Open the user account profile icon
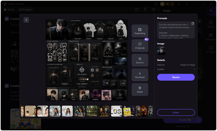Viewport: 217px width, 131px height. (x=178, y=4)
